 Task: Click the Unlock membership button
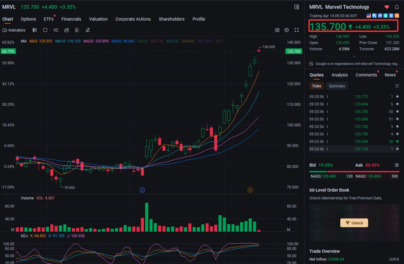[354, 223]
